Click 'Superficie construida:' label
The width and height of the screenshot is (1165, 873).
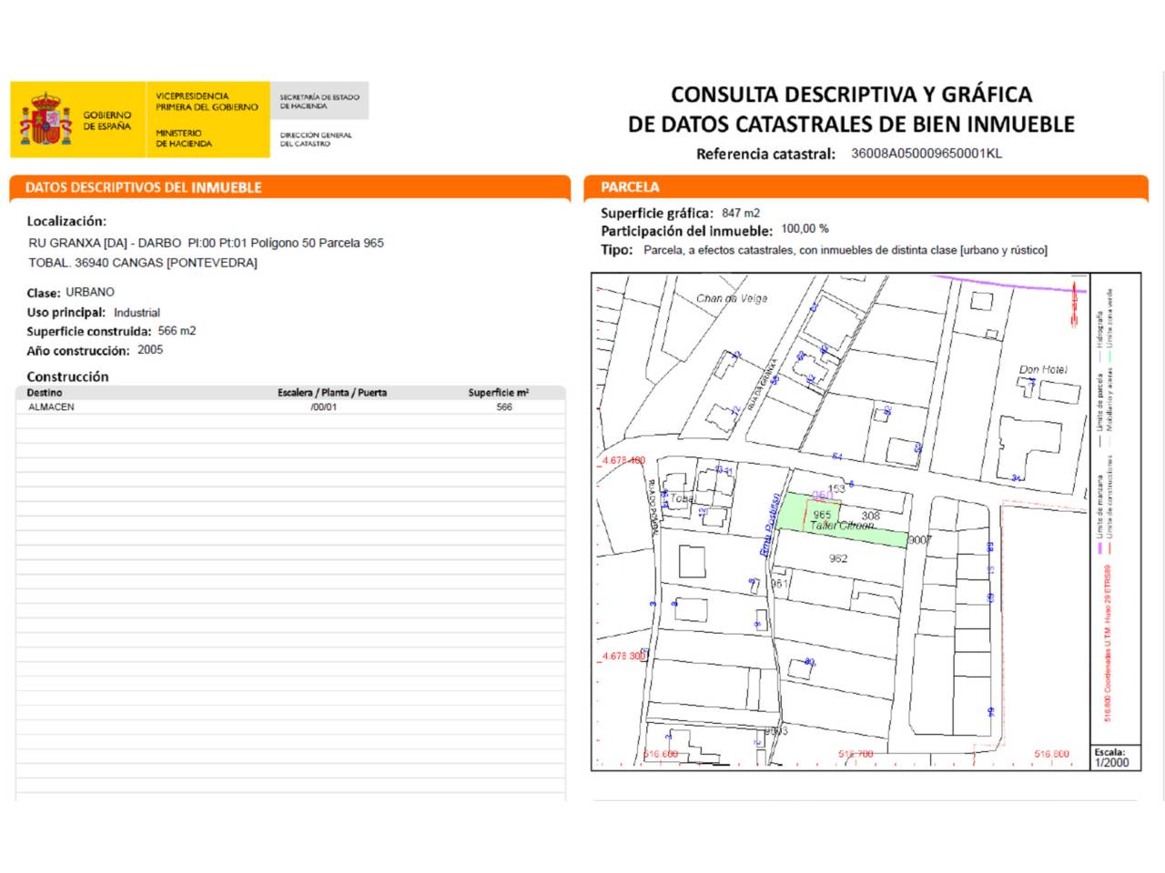(89, 332)
